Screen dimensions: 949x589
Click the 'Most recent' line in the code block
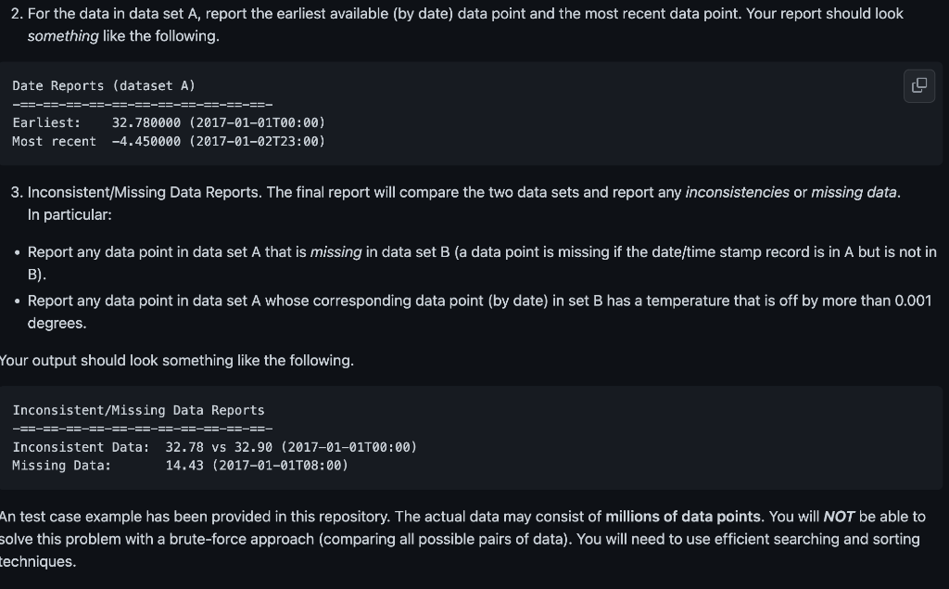(x=169, y=141)
